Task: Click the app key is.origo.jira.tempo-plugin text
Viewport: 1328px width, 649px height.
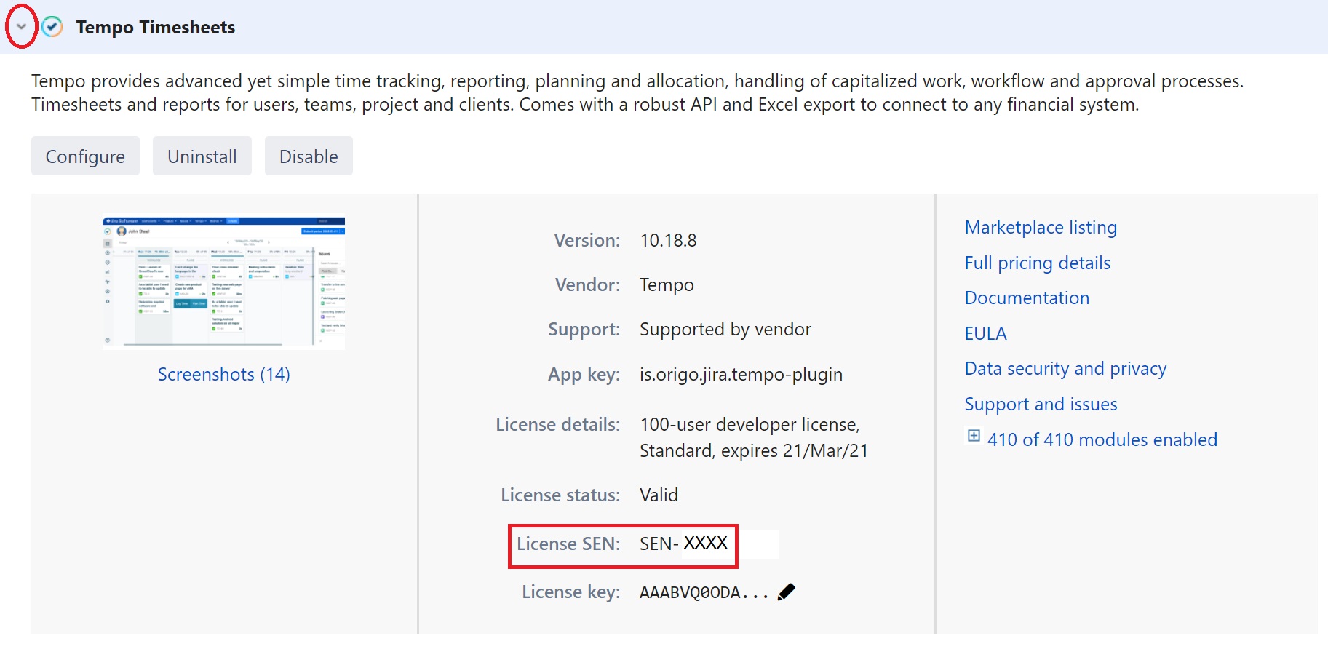Action: (741, 375)
